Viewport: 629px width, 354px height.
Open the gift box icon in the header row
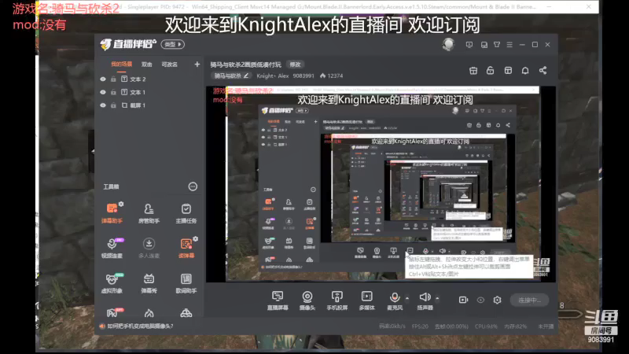click(x=473, y=71)
